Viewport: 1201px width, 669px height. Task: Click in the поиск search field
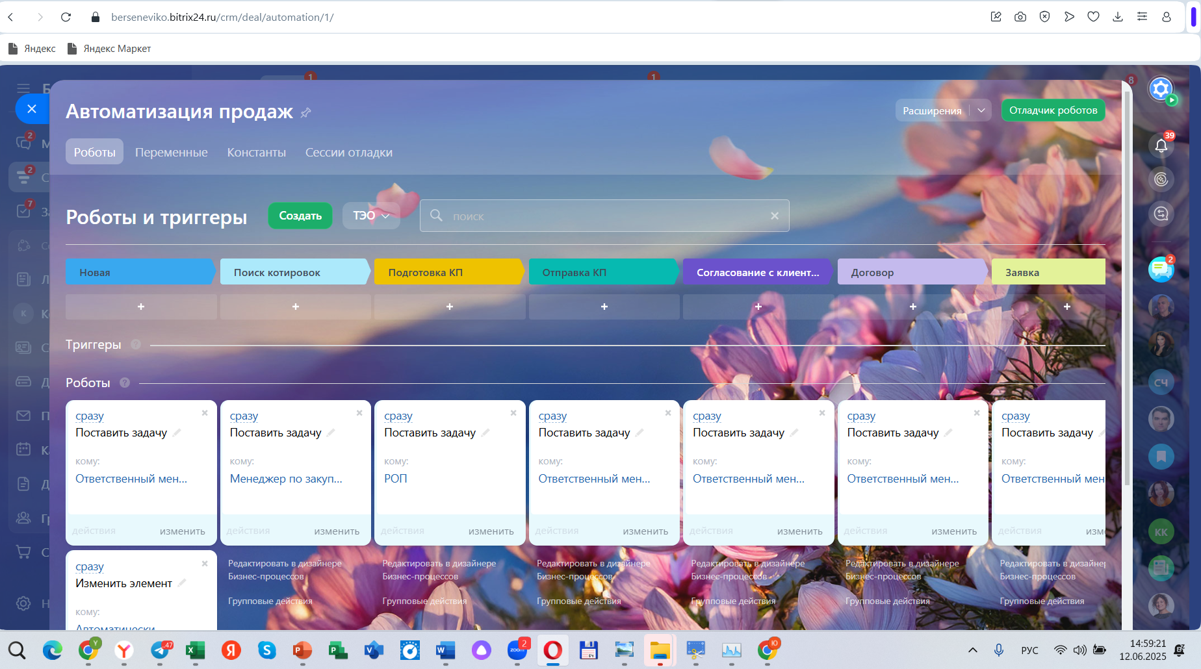pos(604,216)
